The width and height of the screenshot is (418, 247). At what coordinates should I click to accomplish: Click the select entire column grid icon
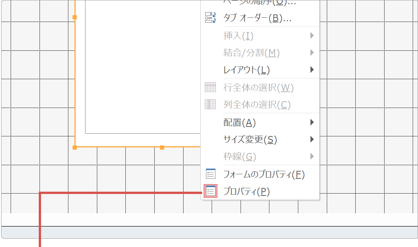point(211,104)
